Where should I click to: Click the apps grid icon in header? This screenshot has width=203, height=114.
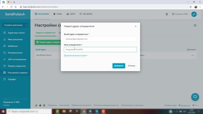pyautogui.click(x=167, y=14)
